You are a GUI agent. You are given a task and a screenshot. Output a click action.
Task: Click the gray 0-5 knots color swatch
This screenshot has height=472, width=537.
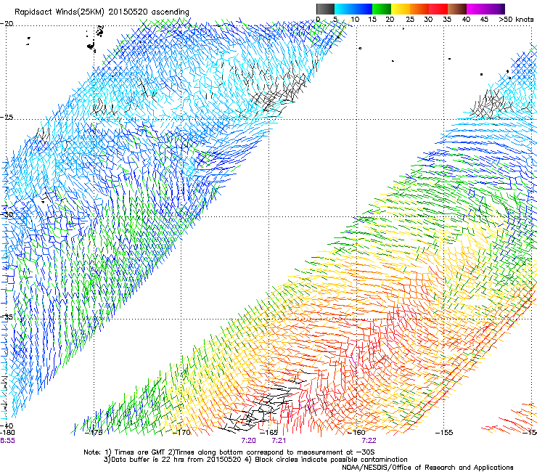(325, 9)
